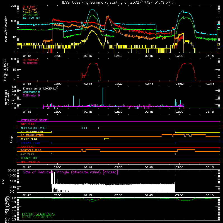Viewport: 223px width, 223px height.
Task: Click the first red particle-rate peak near 02:17
Action: (x=93, y=63)
